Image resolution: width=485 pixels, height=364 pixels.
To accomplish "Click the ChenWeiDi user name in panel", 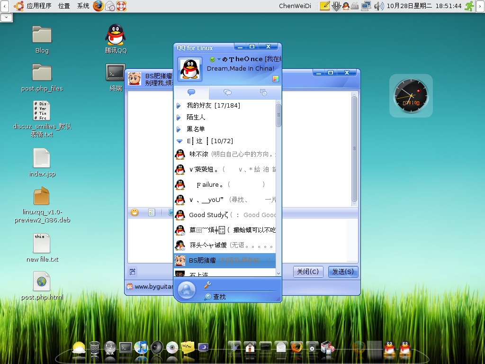I will 295,6.
